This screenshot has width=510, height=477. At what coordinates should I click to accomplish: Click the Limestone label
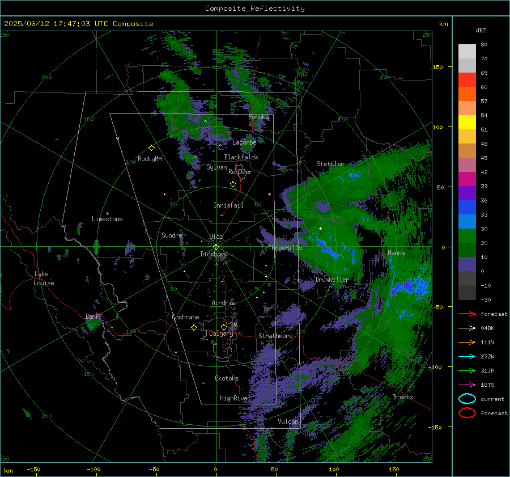coord(107,219)
